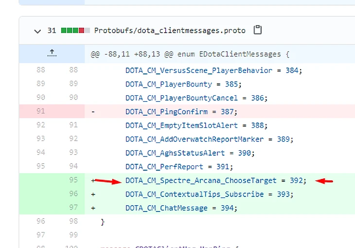
Task: Click the red arrow right of 392
Action: 324,181
